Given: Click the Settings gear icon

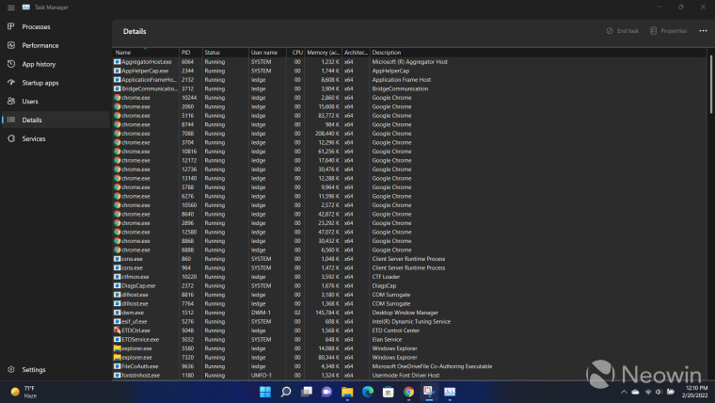Looking at the screenshot, I should click(x=11, y=369).
